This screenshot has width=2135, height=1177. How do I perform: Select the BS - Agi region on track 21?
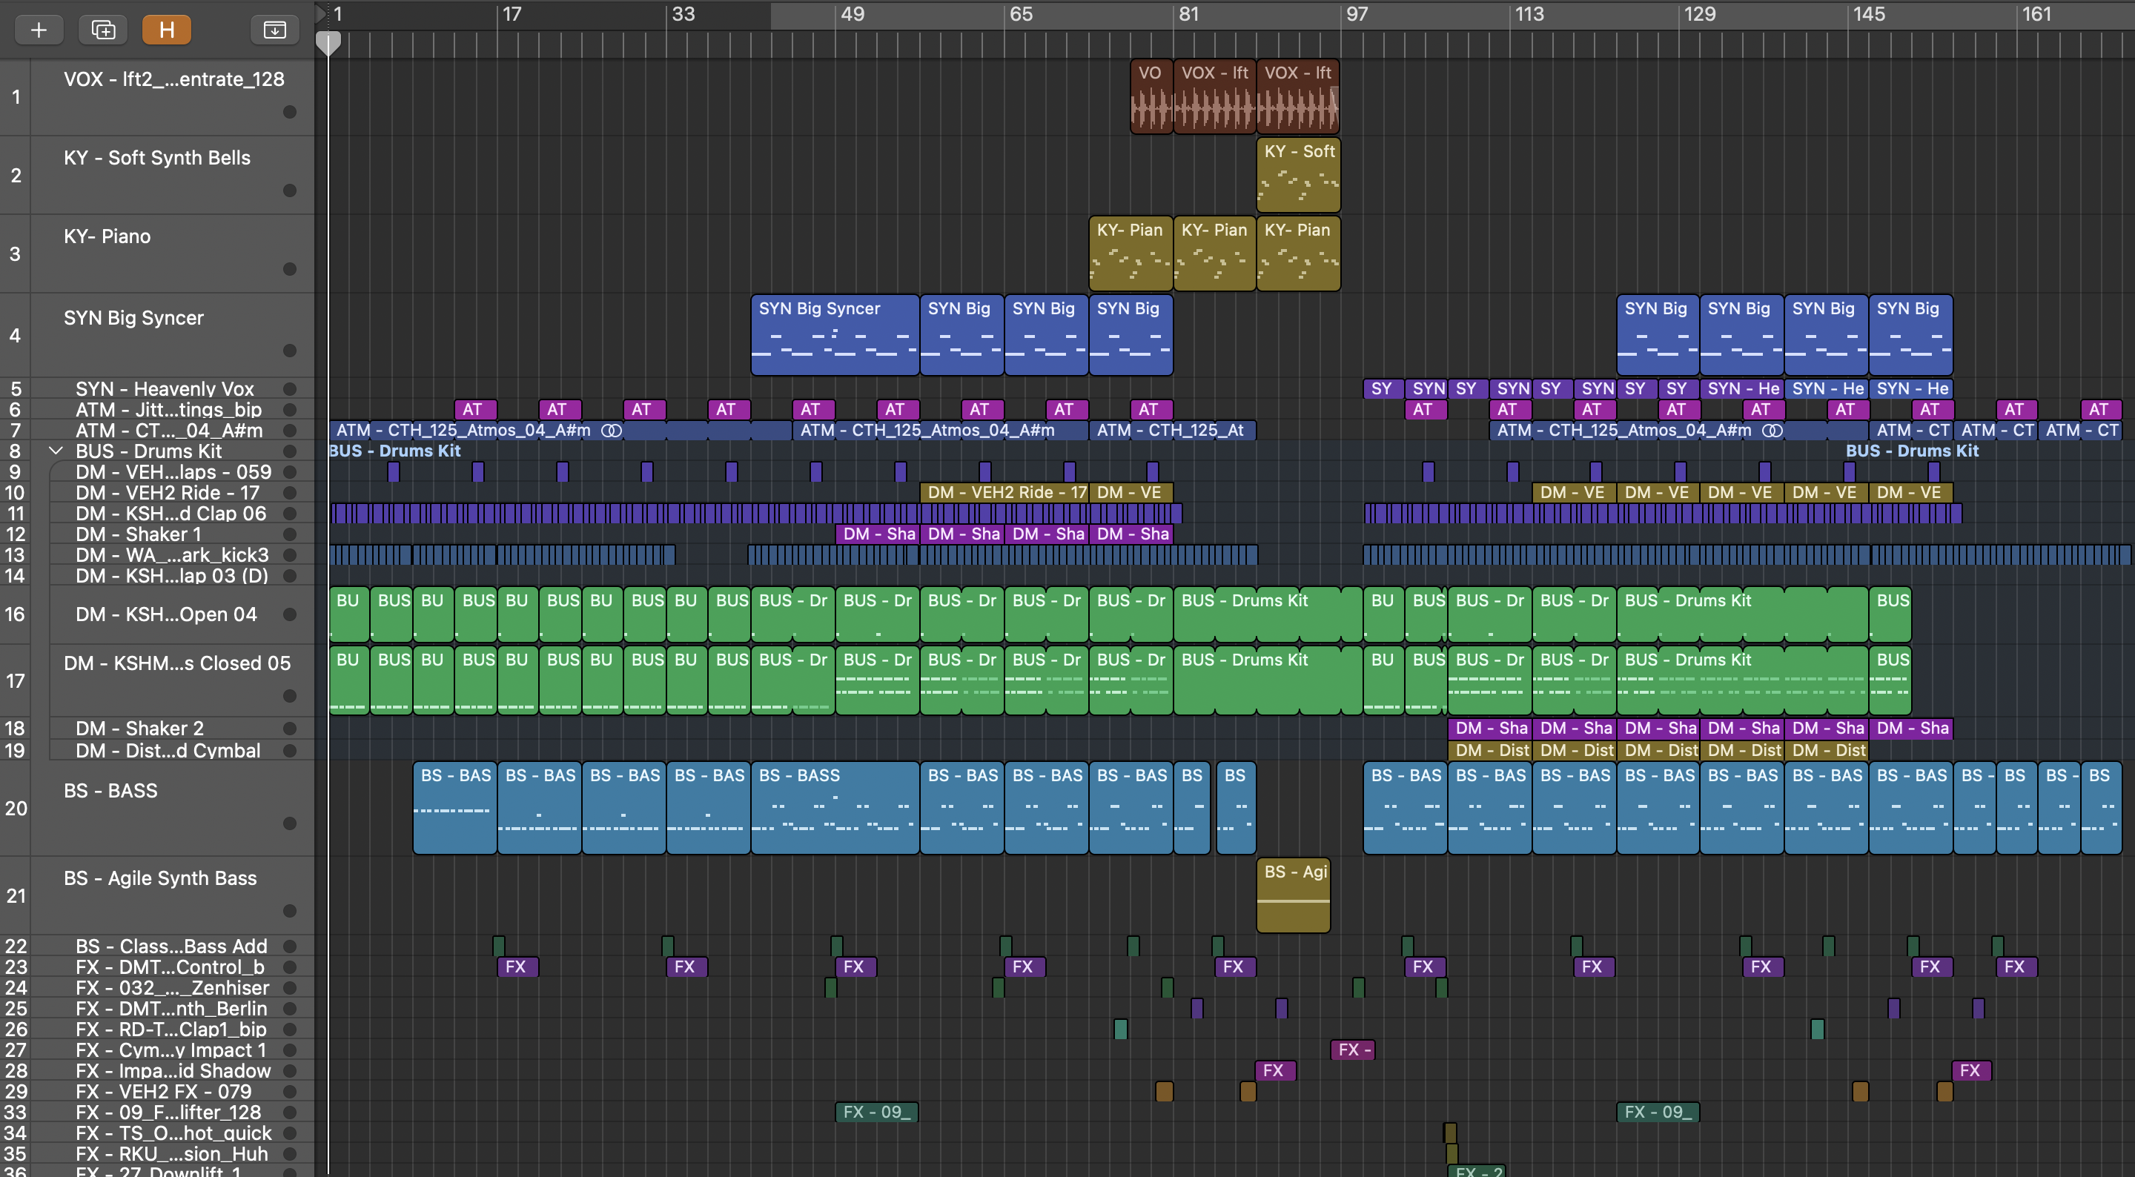pyautogui.click(x=1294, y=895)
